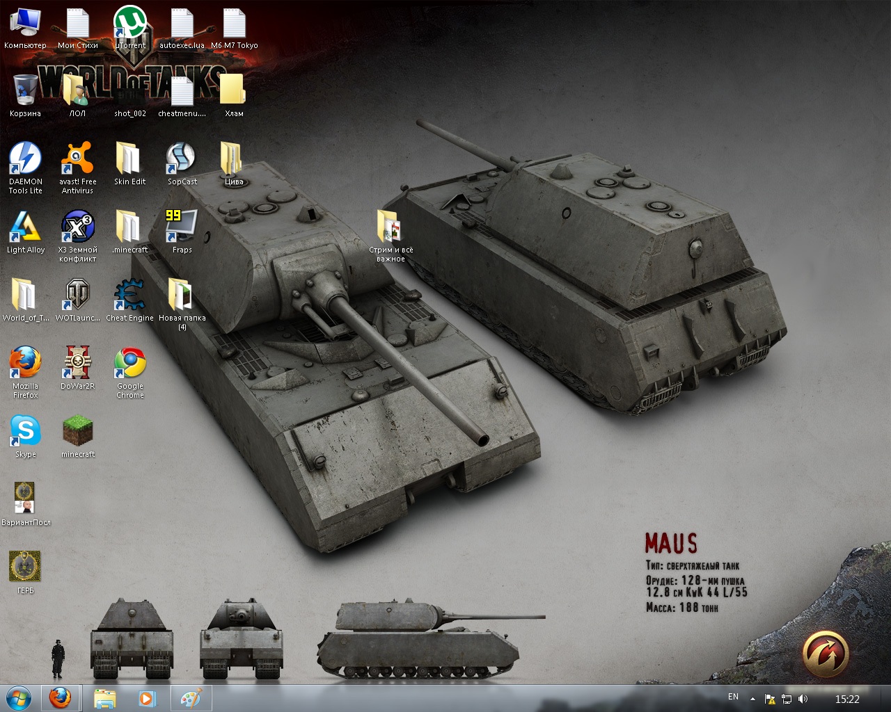
Task: Open the Мои Стихи text file
Action: pos(77,29)
